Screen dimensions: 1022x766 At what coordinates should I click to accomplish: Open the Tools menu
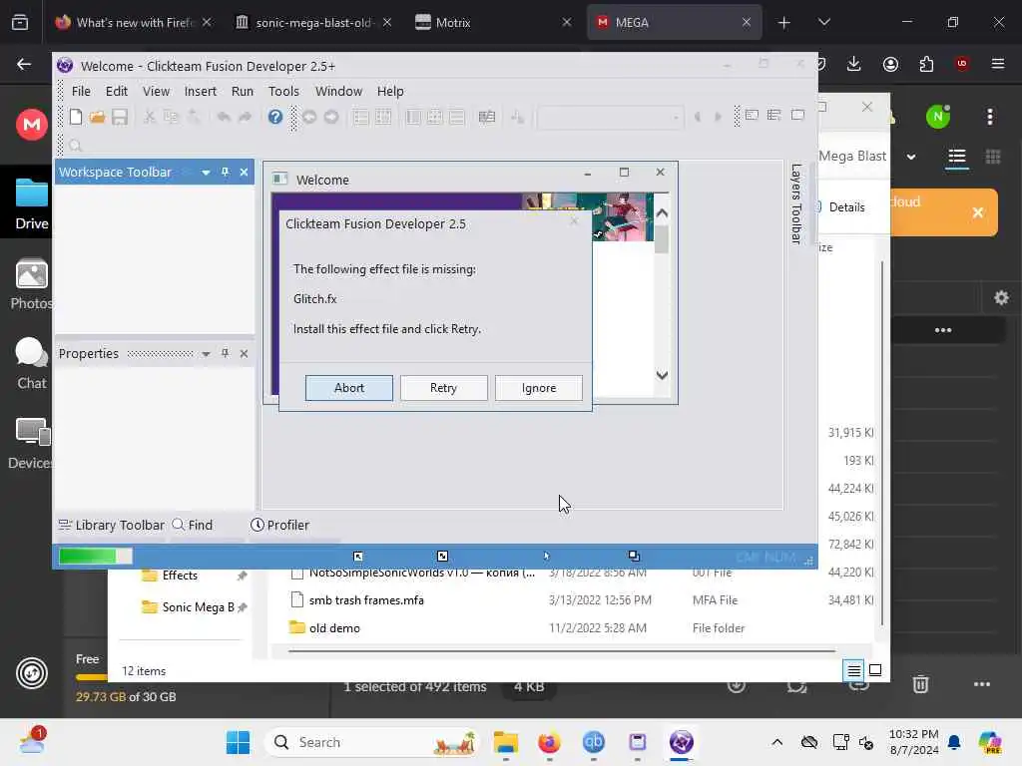click(x=283, y=91)
